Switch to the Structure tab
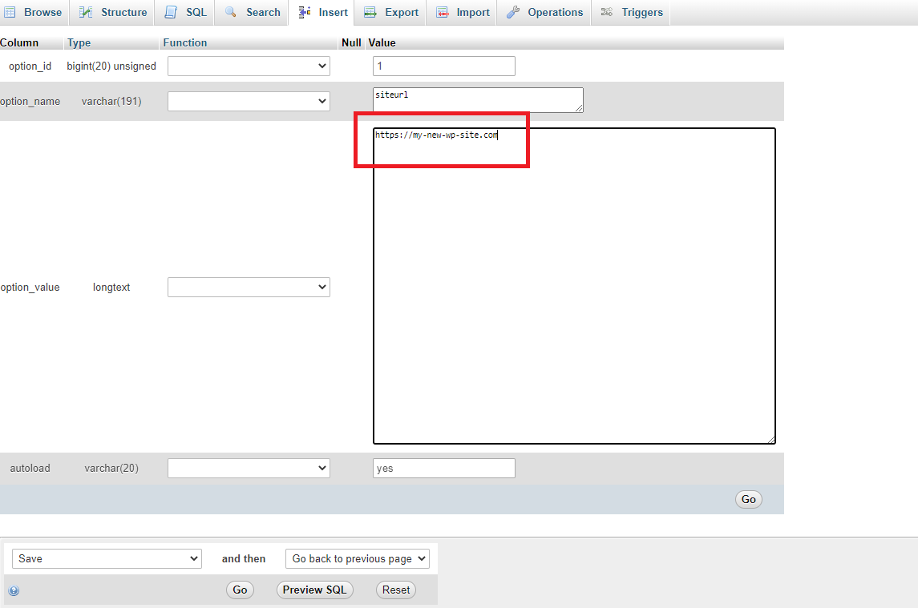 tap(112, 12)
